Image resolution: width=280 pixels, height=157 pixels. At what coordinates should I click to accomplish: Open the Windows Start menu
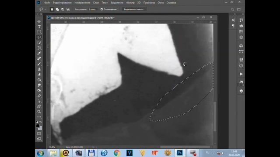[x=41, y=153]
